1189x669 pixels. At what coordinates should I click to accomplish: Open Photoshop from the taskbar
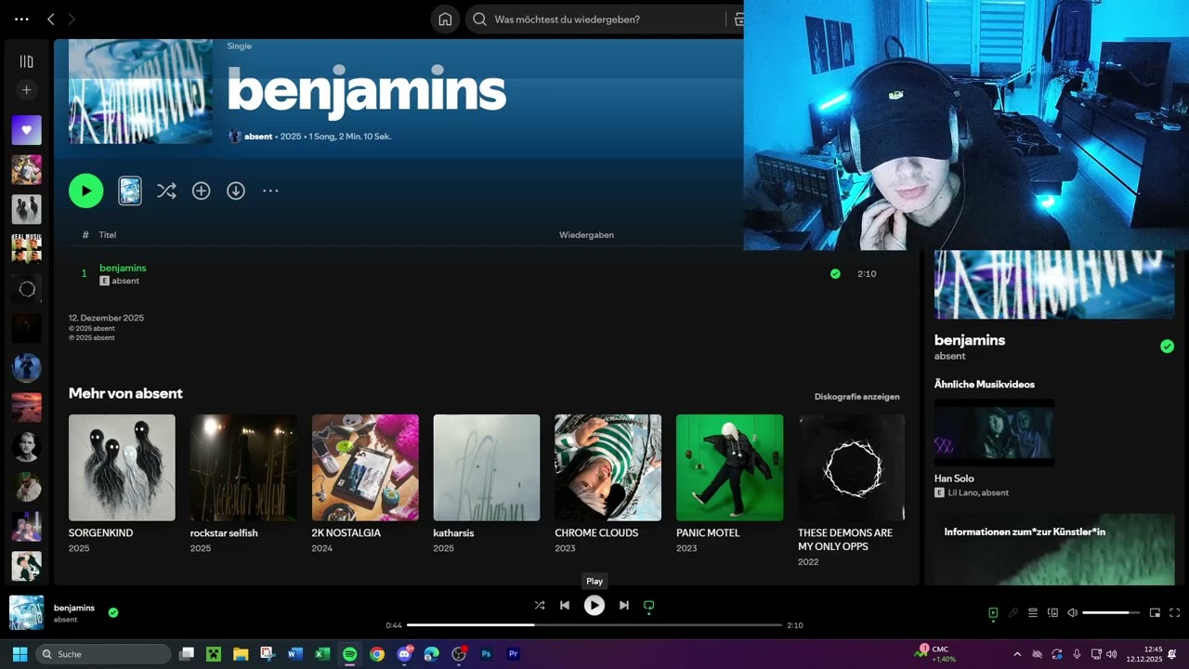(486, 654)
